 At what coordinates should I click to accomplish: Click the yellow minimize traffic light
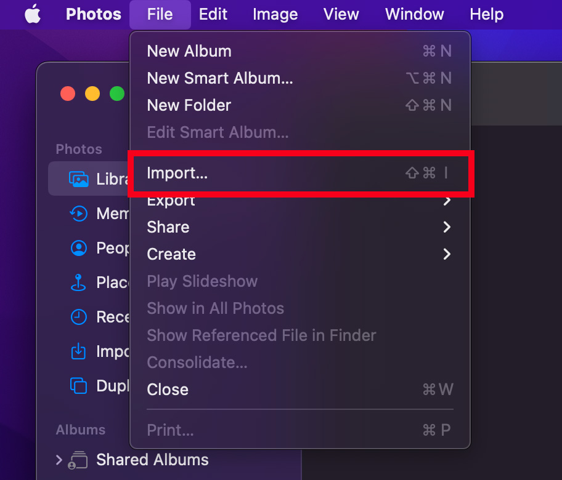92,94
